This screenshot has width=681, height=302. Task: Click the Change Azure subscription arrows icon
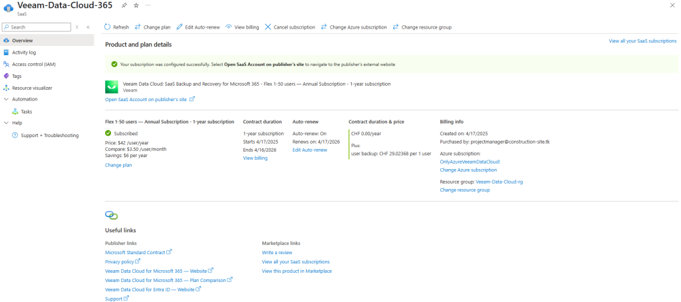pyautogui.click(x=324, y=27)
